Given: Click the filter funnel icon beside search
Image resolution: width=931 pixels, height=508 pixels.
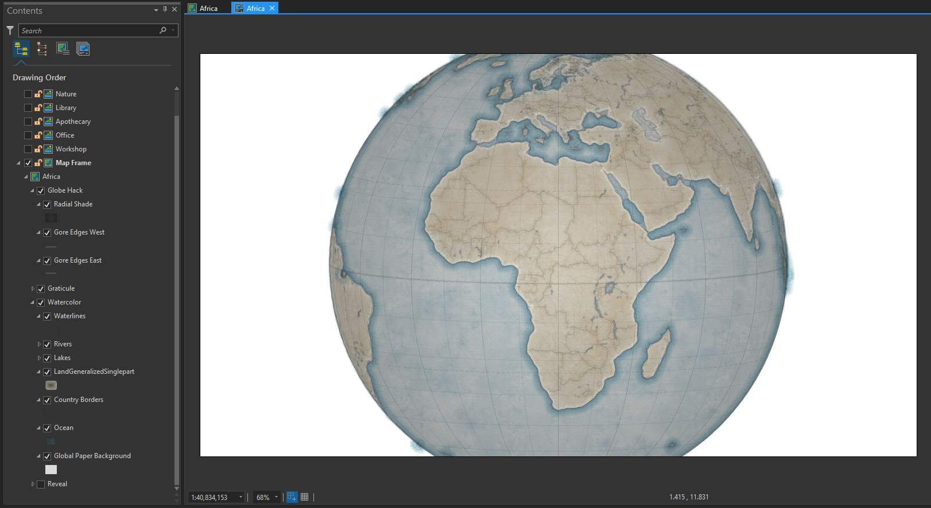Looking at the screenshot, I should (x=10, y=30).
